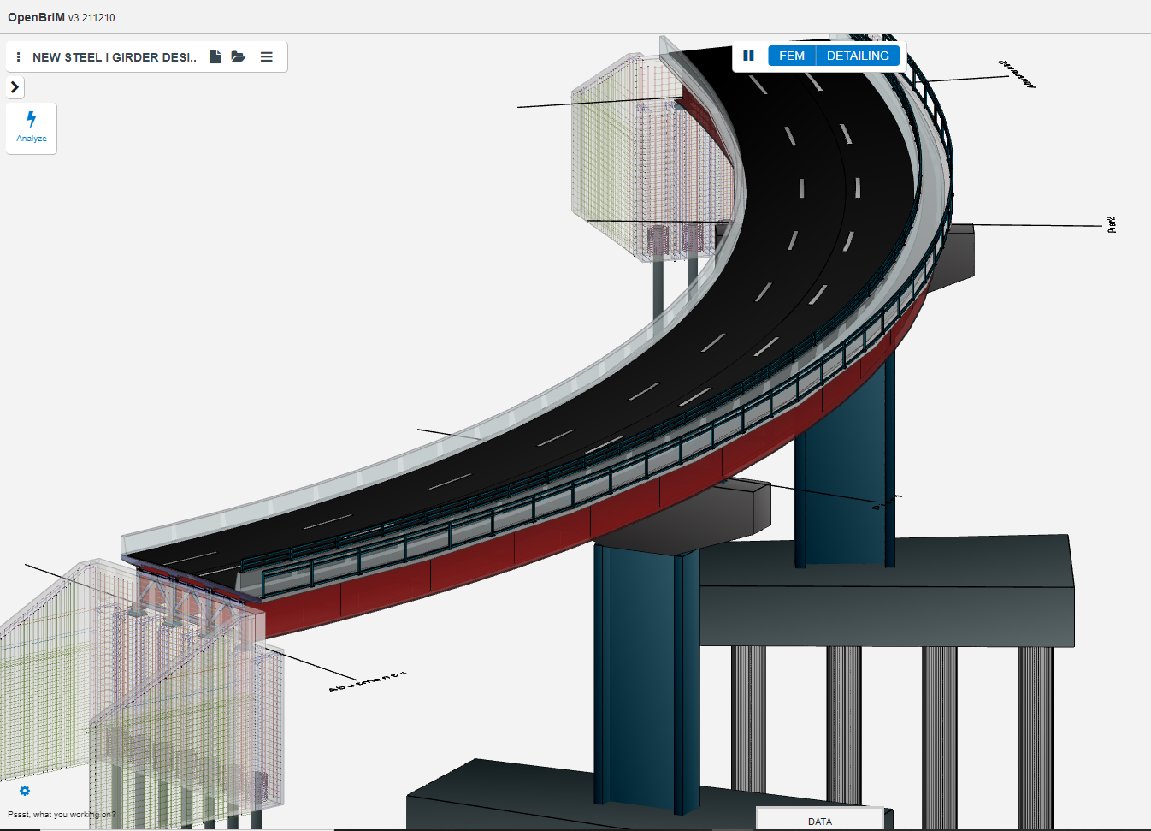Open settings with the blue gear icon

(x=25, y=791)
